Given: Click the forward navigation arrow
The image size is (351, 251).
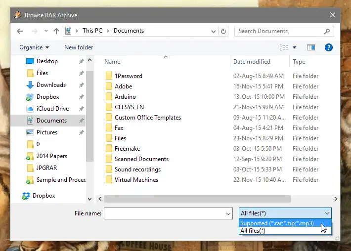Looking at the screenshot, I should tap(34, 31).
